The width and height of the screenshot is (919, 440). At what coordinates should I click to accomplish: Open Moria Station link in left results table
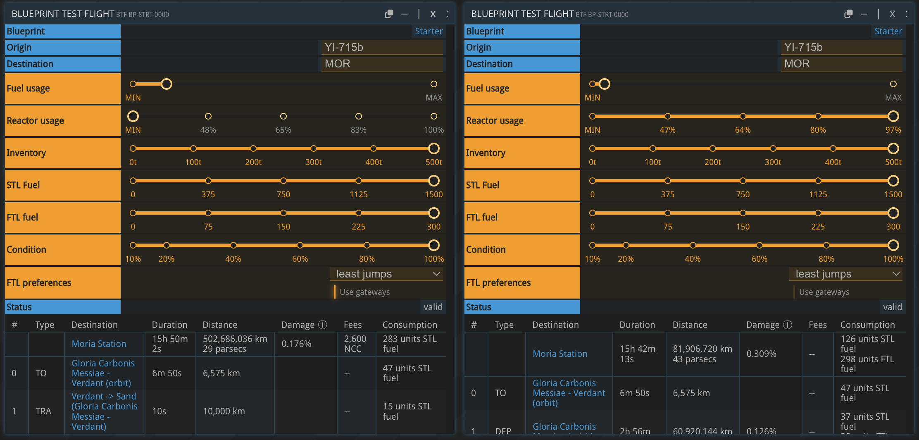pyautogui.click(x=99, y=344)
